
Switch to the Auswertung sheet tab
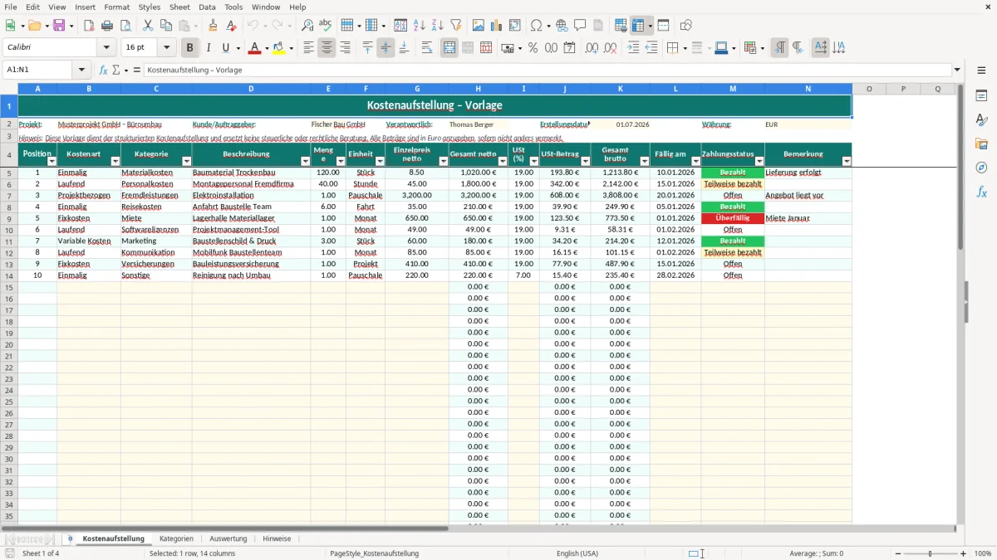click(x=228, y=538)
